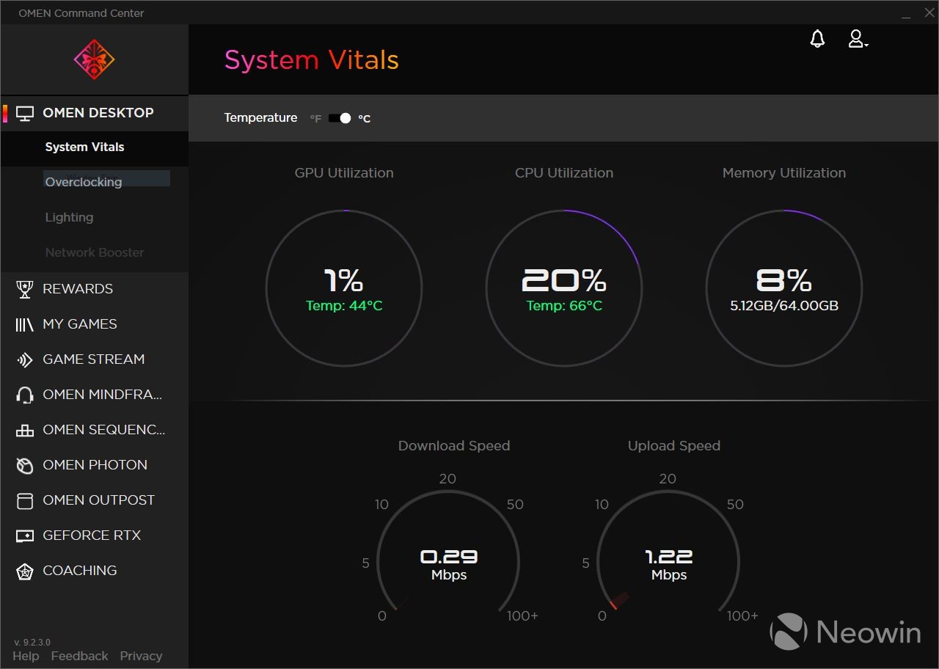Collapse the OMEN DESKTOP section
The height and width of the screenshot is (669, 939).
pyautogui.click(x=98, y=113)
